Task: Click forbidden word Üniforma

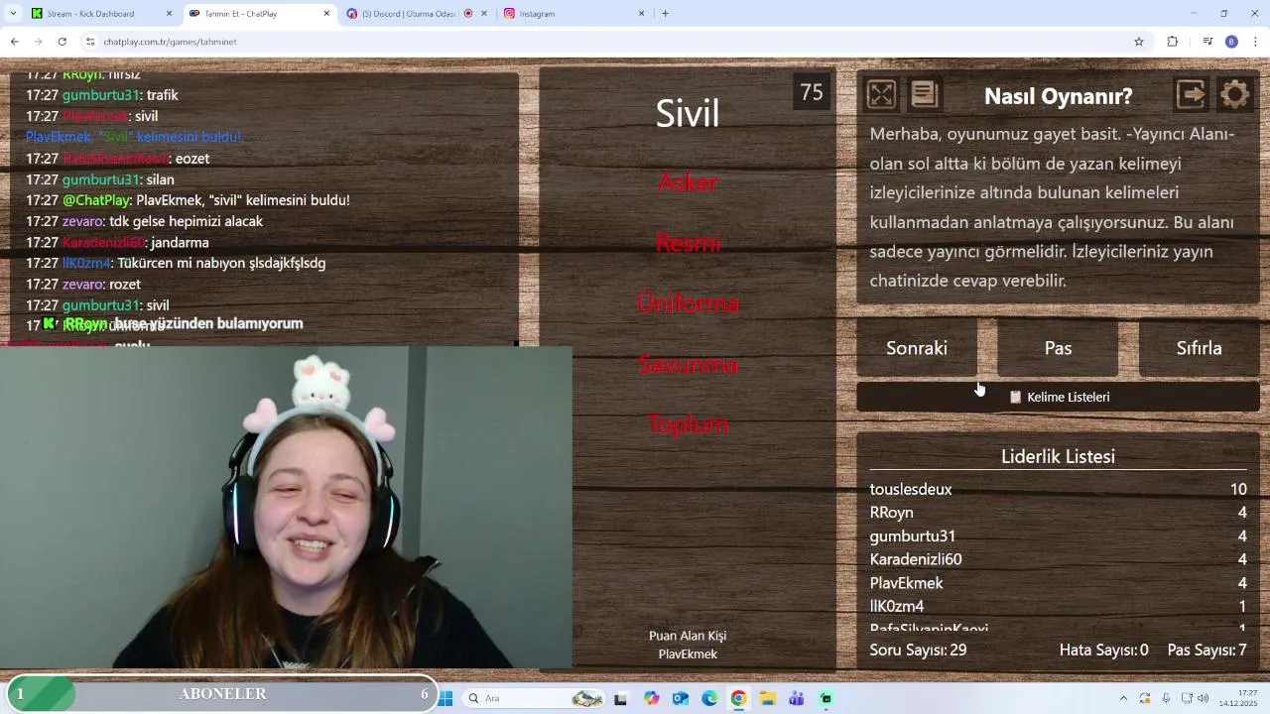Action: [688, 303]
